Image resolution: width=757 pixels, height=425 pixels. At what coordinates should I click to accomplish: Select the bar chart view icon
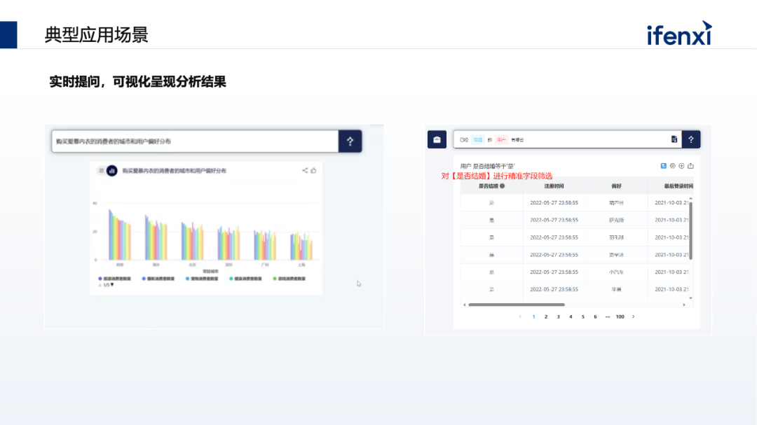pos(111,170)
